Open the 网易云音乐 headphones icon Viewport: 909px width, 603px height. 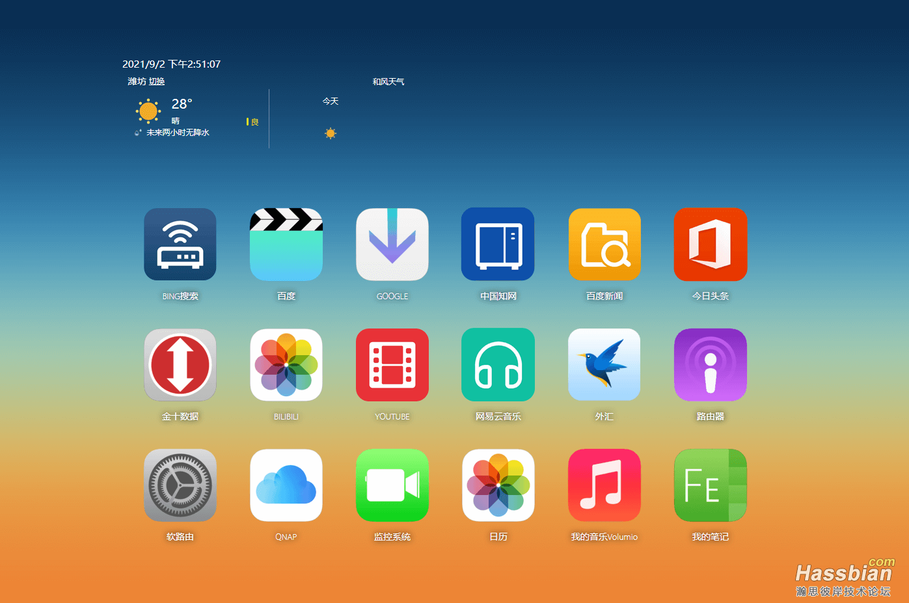498,364
